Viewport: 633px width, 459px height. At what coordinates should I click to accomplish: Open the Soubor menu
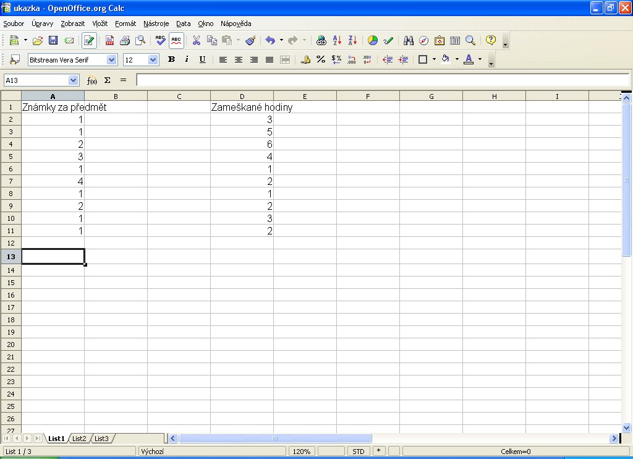(14, 24)
